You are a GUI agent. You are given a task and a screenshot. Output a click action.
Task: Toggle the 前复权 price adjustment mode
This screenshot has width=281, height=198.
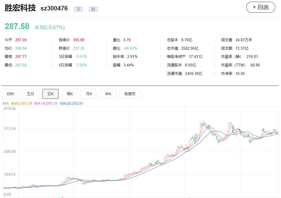130,94
